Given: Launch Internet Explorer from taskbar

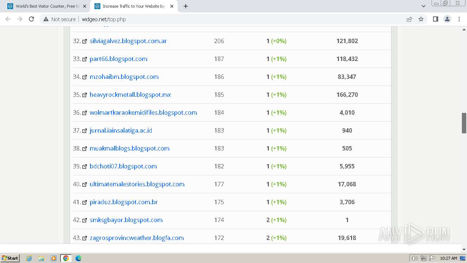Looking at the screenshot, I should [29, 258].
